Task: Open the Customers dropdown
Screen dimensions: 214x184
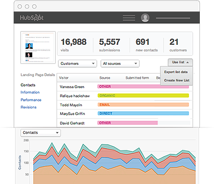Action: (x=77, y=64)
